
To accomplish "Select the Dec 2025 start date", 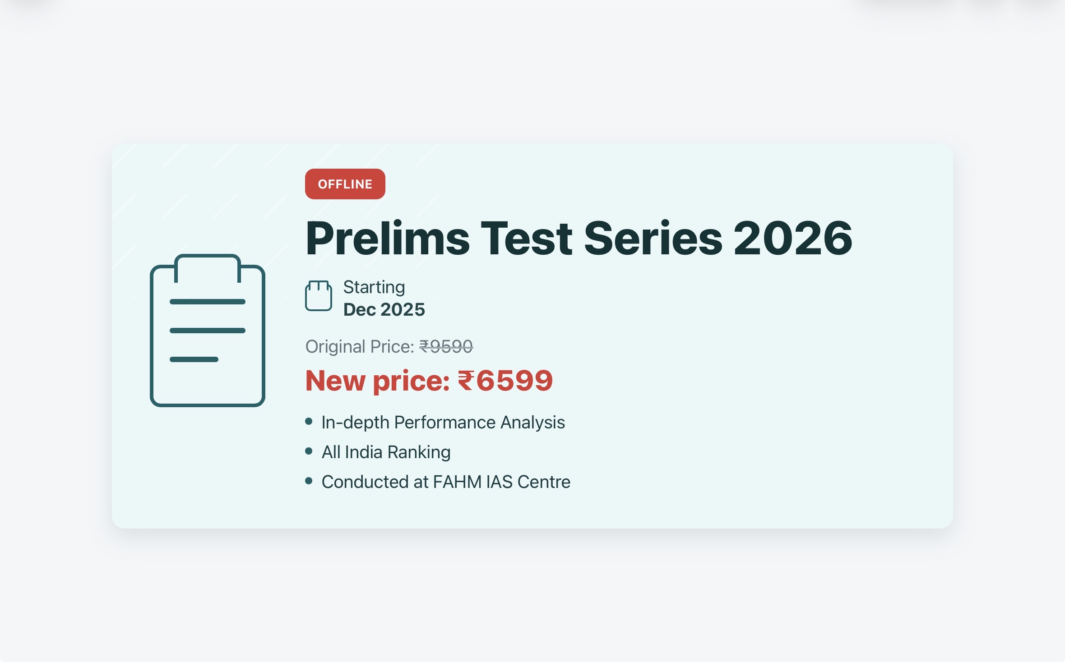I will pyautogui.click(x=384, y=309).
